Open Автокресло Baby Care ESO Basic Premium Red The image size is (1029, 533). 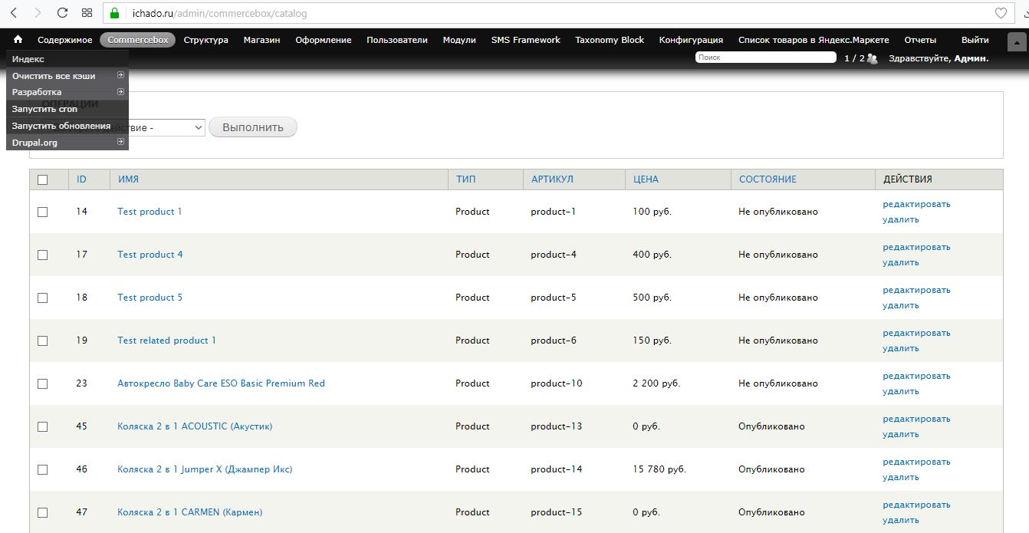[221, 383]
